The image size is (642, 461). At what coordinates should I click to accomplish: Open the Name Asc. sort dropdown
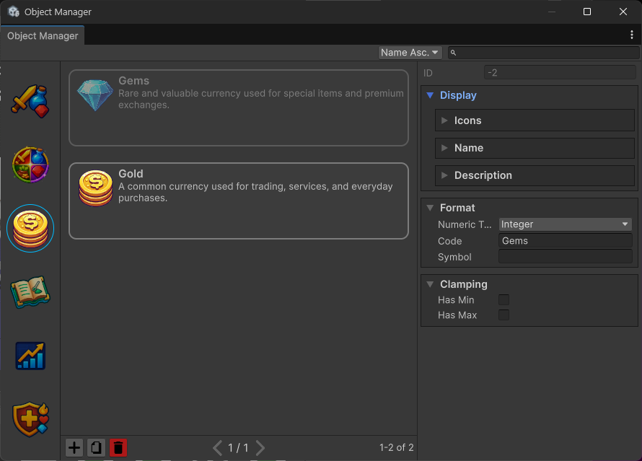click(x=410, y=53)
